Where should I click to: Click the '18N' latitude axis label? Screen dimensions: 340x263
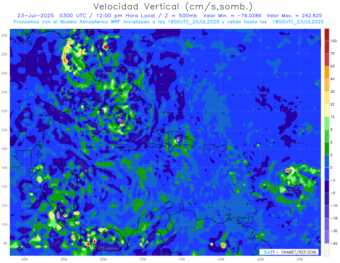click(4, 149)
